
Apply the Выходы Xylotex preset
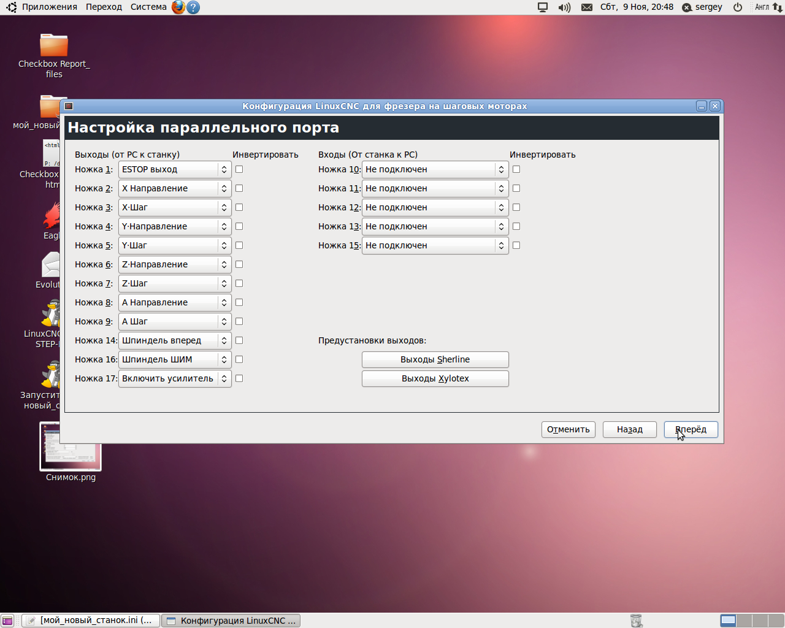click(435, 378)
